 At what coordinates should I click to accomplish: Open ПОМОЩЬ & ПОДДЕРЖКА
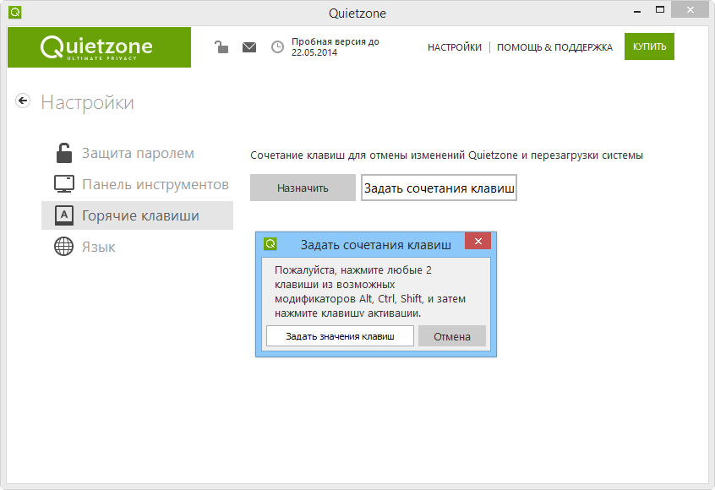pos(554,47)
